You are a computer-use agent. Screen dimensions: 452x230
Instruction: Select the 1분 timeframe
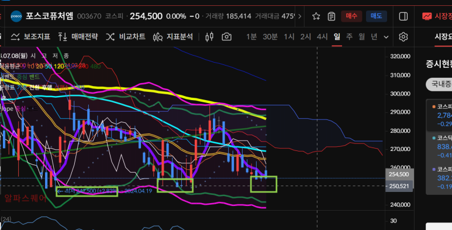[x=251, y=37]
